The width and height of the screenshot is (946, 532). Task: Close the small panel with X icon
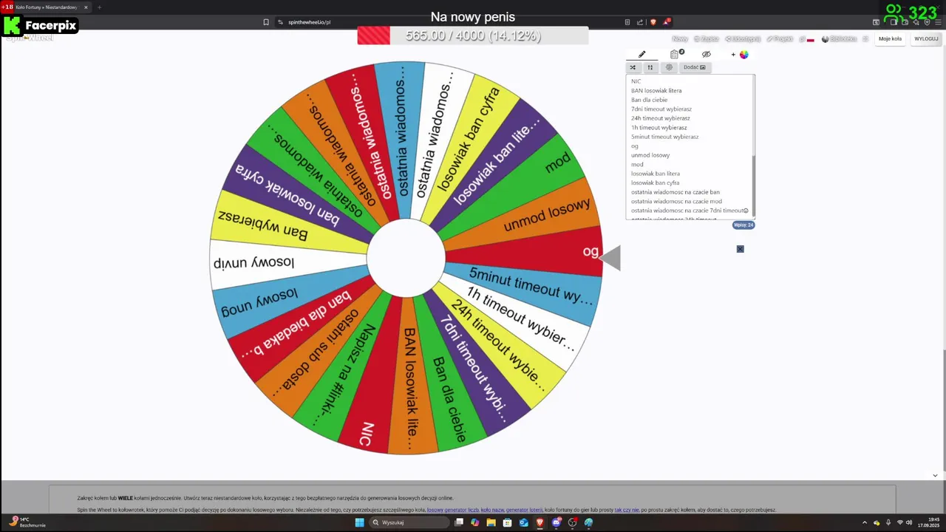pyautogui.click(x=740, y=249)
